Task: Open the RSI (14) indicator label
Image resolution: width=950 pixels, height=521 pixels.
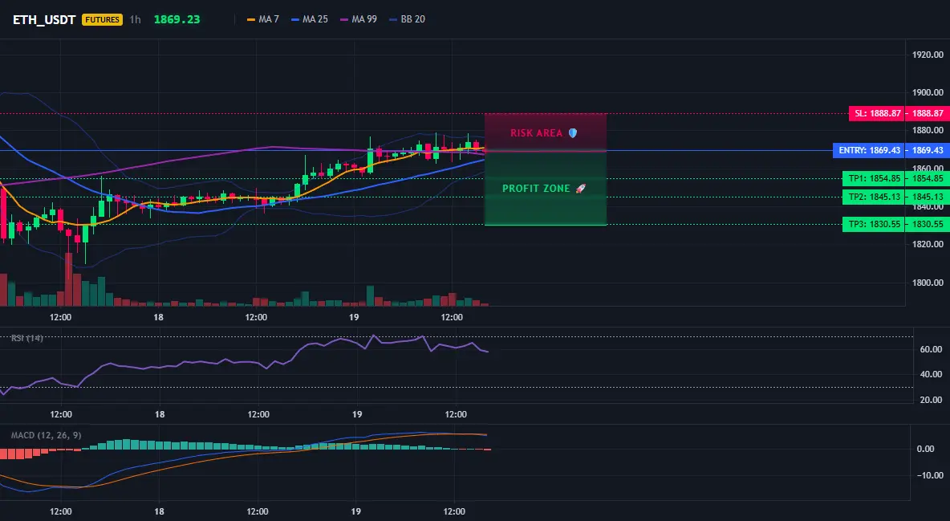Action: click(27, 338)
